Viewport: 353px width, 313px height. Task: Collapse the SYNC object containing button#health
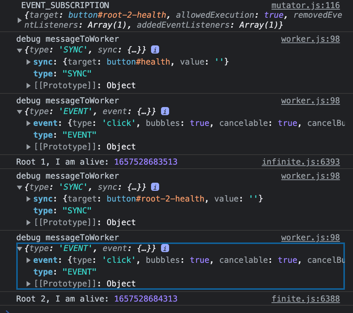20,50
